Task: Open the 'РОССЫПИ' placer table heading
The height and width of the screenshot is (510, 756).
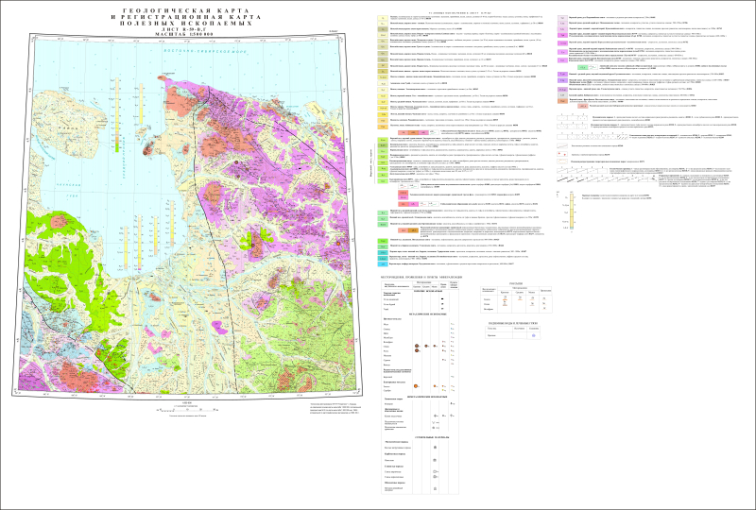Action: (x=517, y=281)
